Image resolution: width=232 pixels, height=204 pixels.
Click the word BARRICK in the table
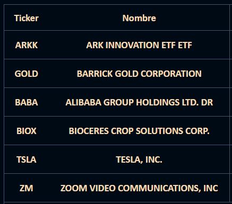point(94,74)
